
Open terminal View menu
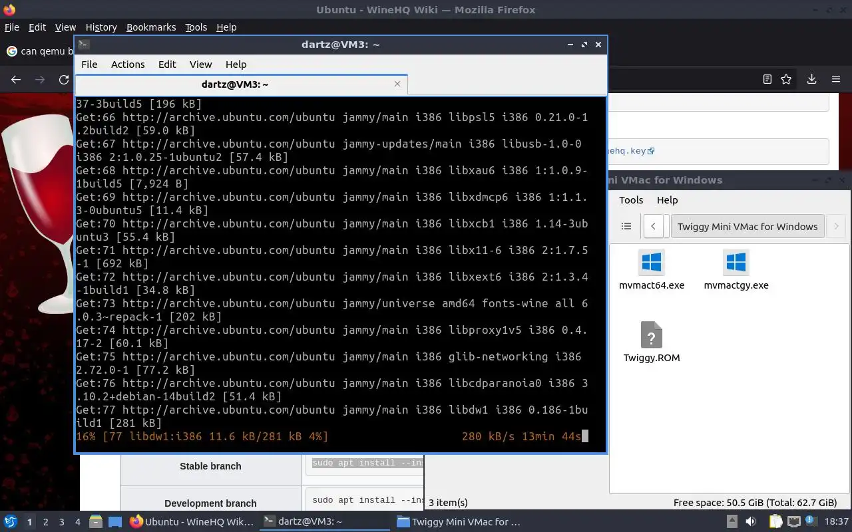(x=200, y=65)
